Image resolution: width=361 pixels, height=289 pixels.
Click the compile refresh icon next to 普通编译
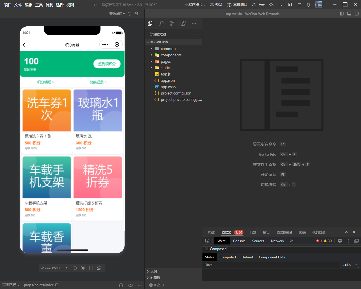tap(129, 14)
